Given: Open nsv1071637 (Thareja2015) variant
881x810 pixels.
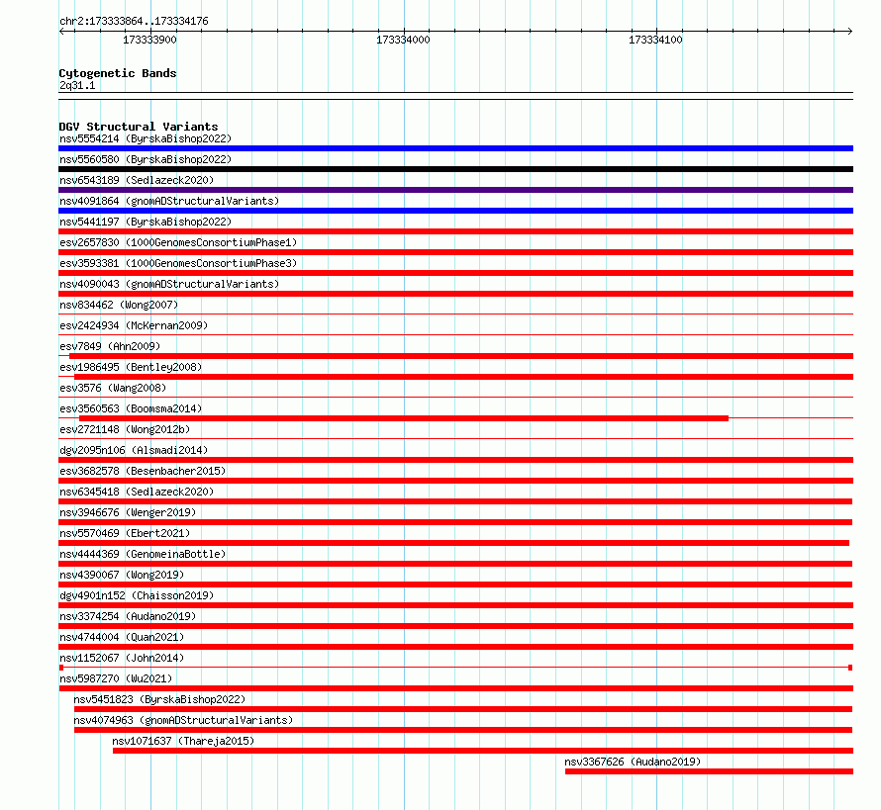Looking at the screenshot, I should pos(183,741).
